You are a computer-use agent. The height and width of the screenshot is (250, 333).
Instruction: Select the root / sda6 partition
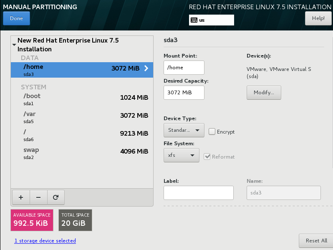point(82,135)
